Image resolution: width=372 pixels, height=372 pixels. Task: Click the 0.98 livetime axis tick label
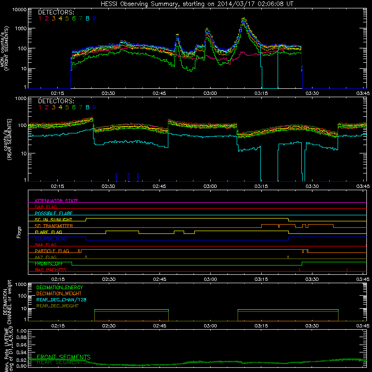21,337
